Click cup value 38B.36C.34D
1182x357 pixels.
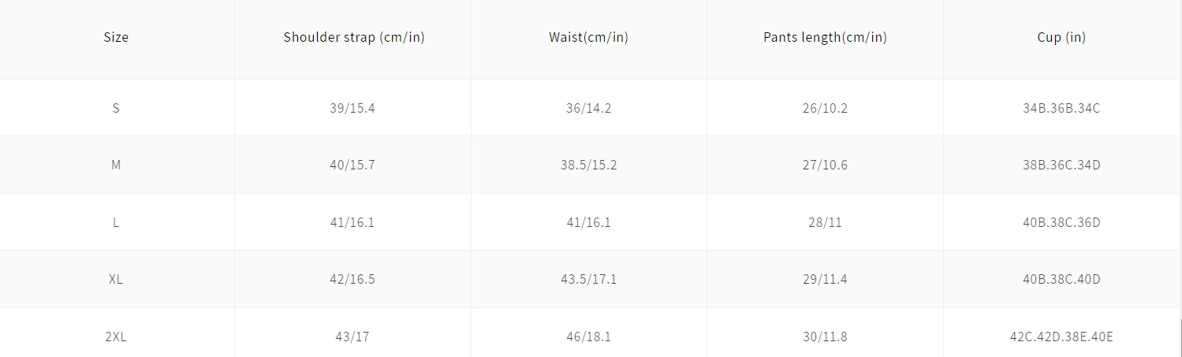(x=1061, y=165)
